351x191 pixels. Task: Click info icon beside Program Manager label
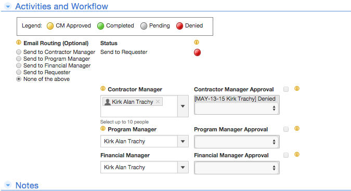(103, 128)
